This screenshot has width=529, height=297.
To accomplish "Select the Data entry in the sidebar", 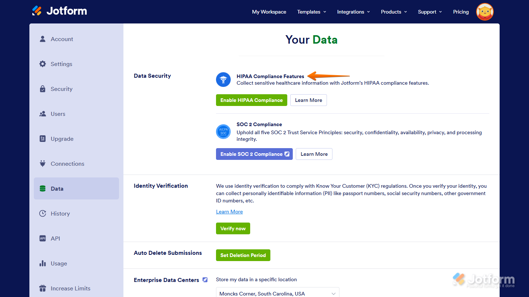I will point(57,188).
